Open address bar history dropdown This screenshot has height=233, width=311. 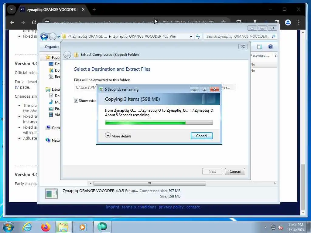[x=191, y=36]
